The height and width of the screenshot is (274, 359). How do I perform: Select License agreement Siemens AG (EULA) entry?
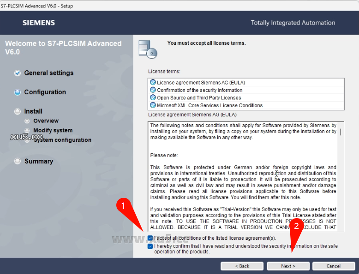click(201, 83)
